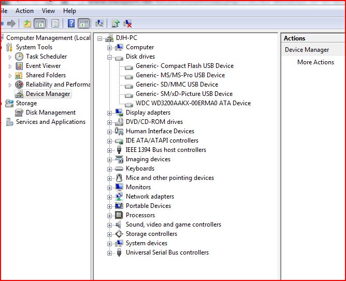The height and width of the screenshot is (281, 346).
Task: Collapse the Disk drives category
Action: [109, 57]
